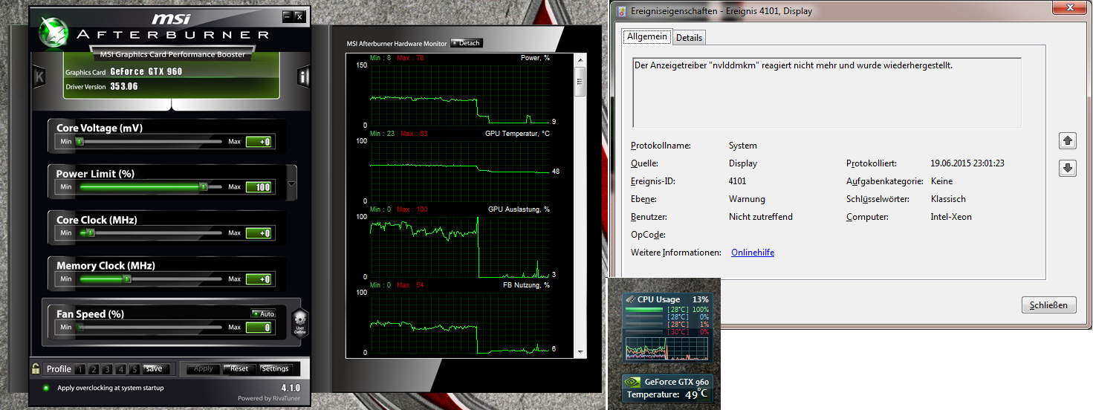Viewport: 1093px width, 410px height.
Task: Click the version number 4.1.0
Action: coord(291,388)
